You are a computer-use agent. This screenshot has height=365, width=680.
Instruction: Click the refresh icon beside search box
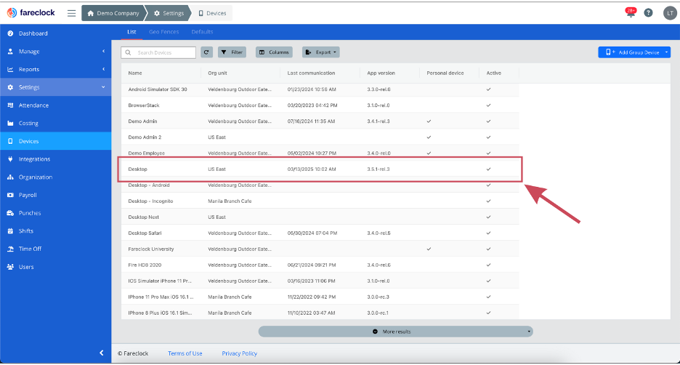pos(207,52)
